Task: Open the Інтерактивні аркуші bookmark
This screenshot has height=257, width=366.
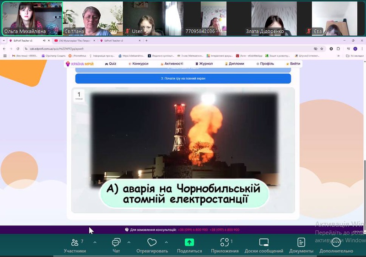Action: 220,56
